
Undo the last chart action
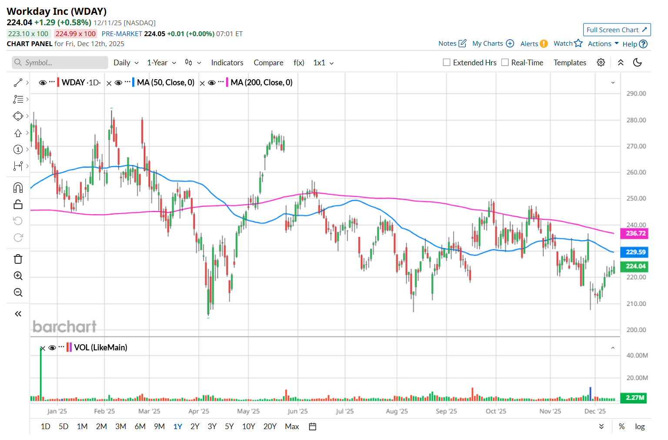pyautogui.click(x=18, y=221)
